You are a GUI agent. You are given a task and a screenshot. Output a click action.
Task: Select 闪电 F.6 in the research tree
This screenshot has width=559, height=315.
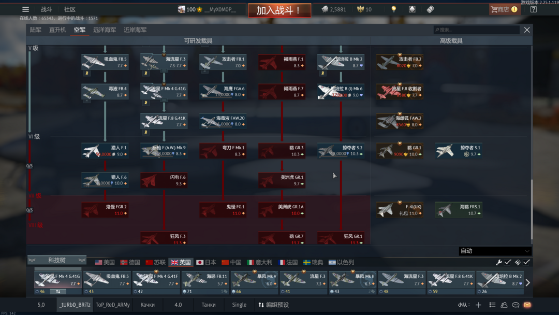pyautogui.click(x=164, y=180)
